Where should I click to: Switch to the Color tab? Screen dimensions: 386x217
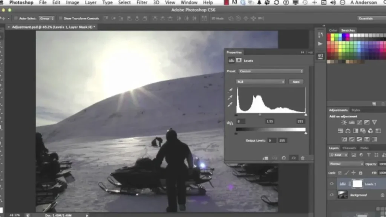pos(333,30)
